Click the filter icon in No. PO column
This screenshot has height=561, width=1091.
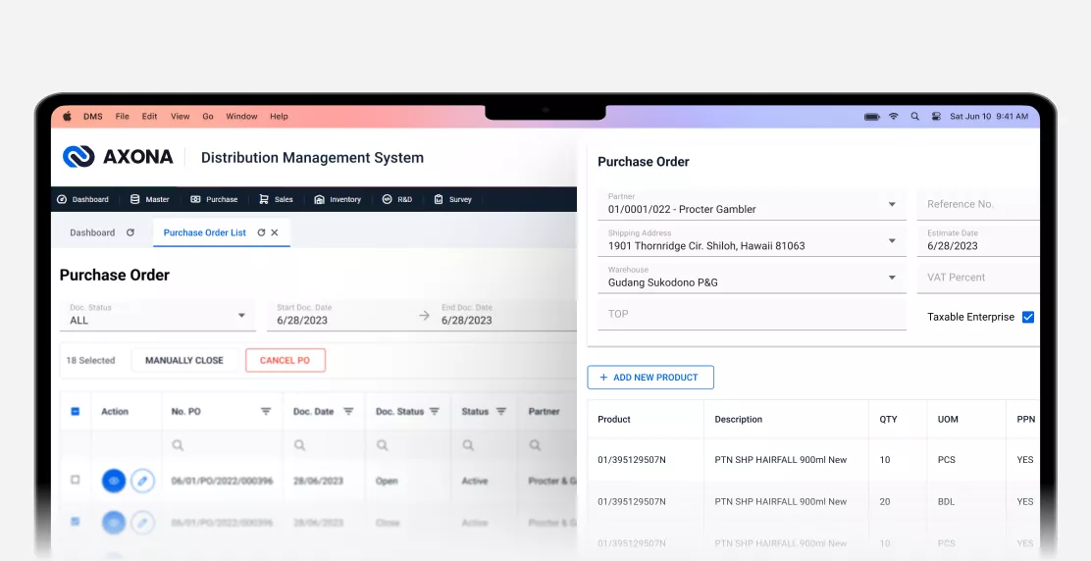266,412
